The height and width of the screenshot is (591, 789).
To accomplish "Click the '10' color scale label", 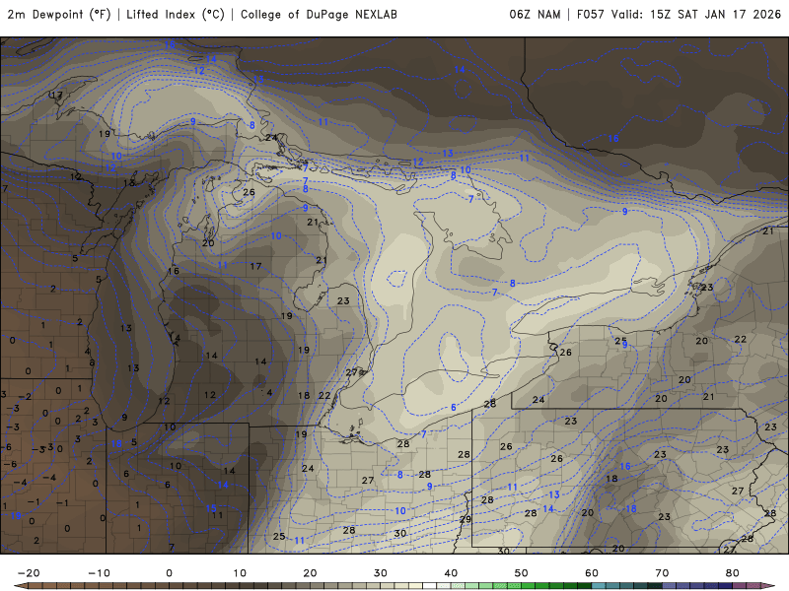I will pos(240,573).
